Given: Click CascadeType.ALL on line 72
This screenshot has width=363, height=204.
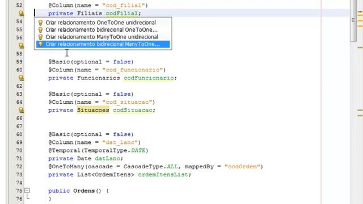Looking at the screenshot, I should point(150,167).
